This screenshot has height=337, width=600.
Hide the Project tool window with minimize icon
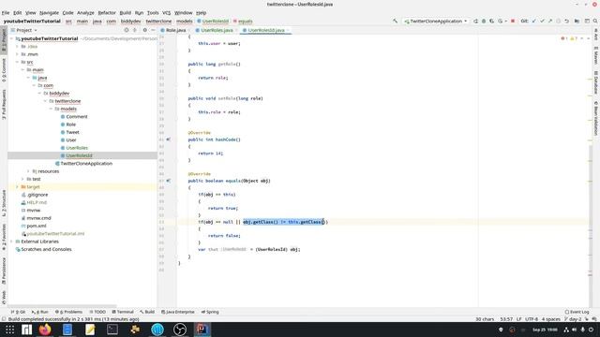(153, 30)
